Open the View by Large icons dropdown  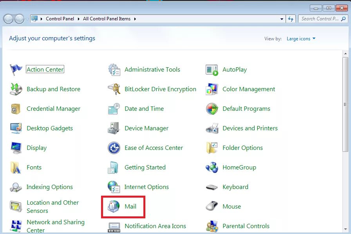(x=301, y=39)
